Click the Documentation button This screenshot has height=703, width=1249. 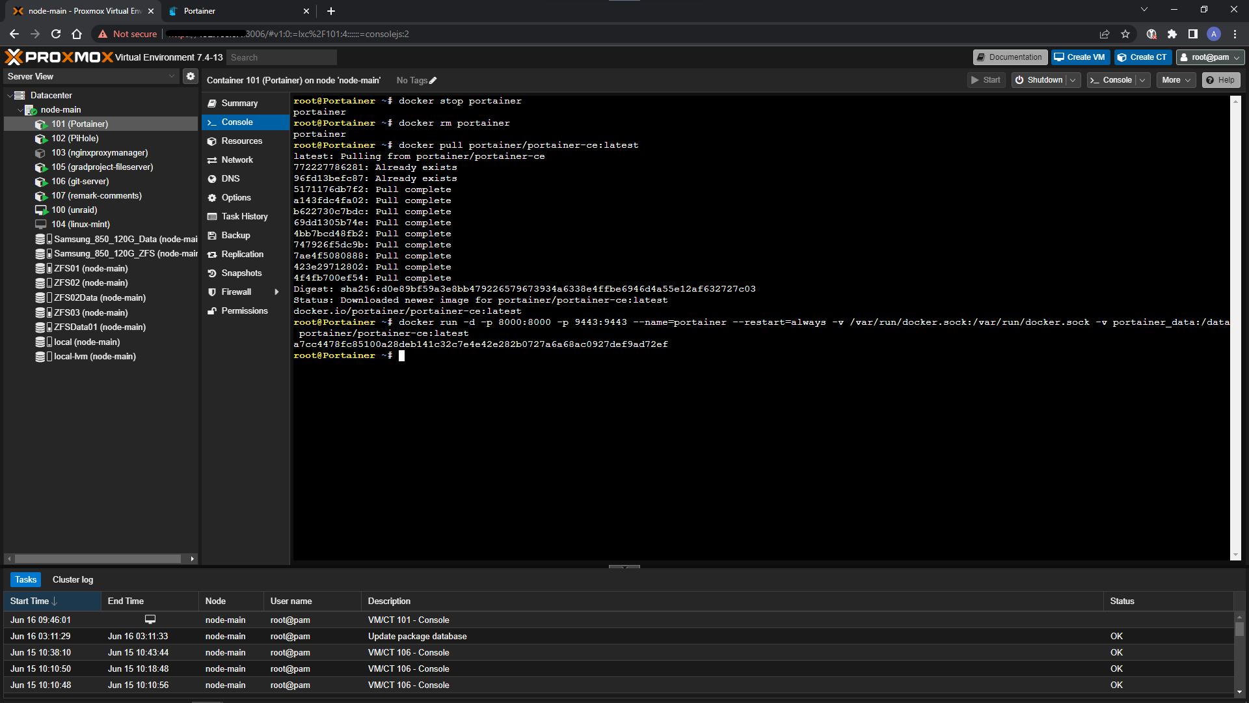point(1010,57)
